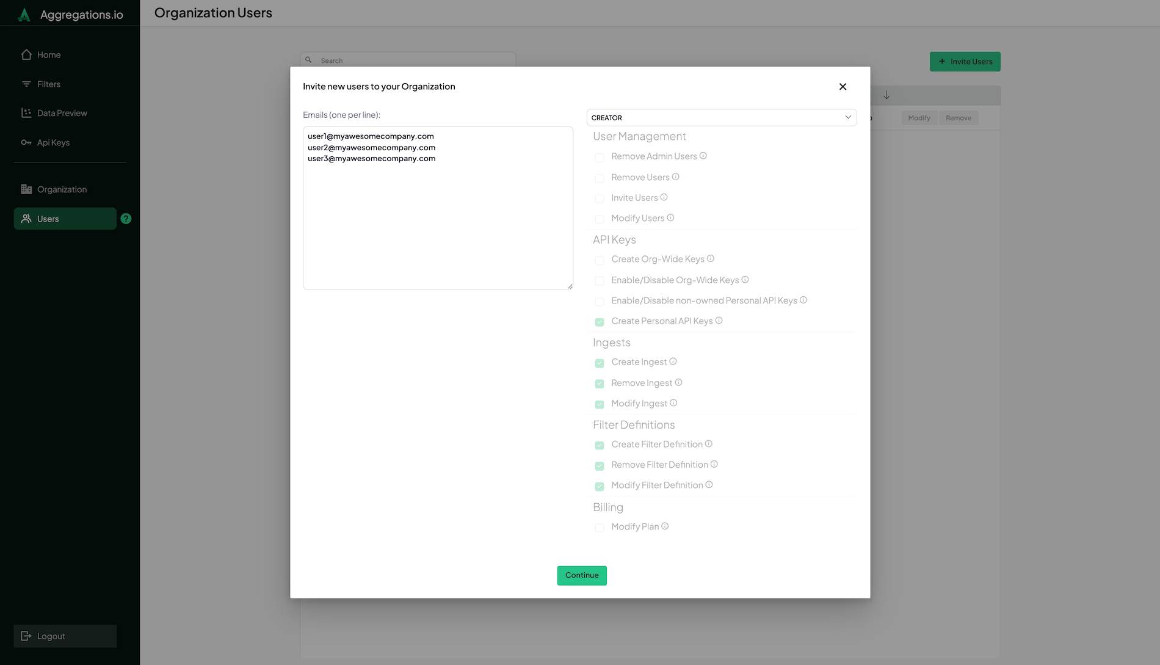This screenshot has height=665, width=1160.
Task: Click info icon beside Create Org-Wide Keys
Action: (x=711, y=259)
